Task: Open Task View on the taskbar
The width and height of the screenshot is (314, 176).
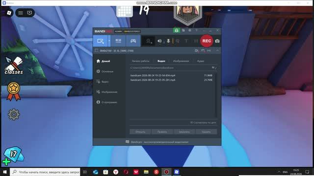Action: 85,172
